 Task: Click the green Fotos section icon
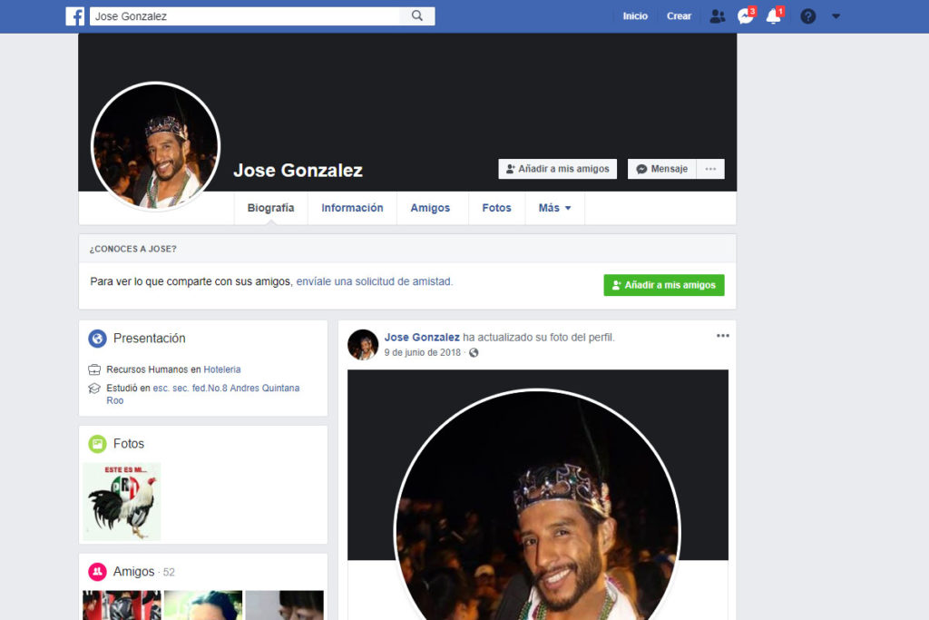coord(97,444)
